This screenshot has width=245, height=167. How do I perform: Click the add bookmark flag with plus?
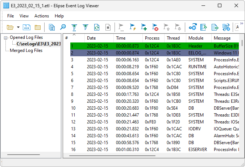(x=144, y=27)
